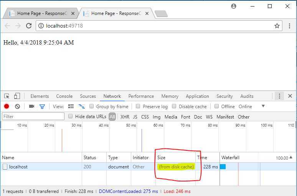Stop recording network log
The height and width of the screenshot is (196, 297).
click(7, 106)
